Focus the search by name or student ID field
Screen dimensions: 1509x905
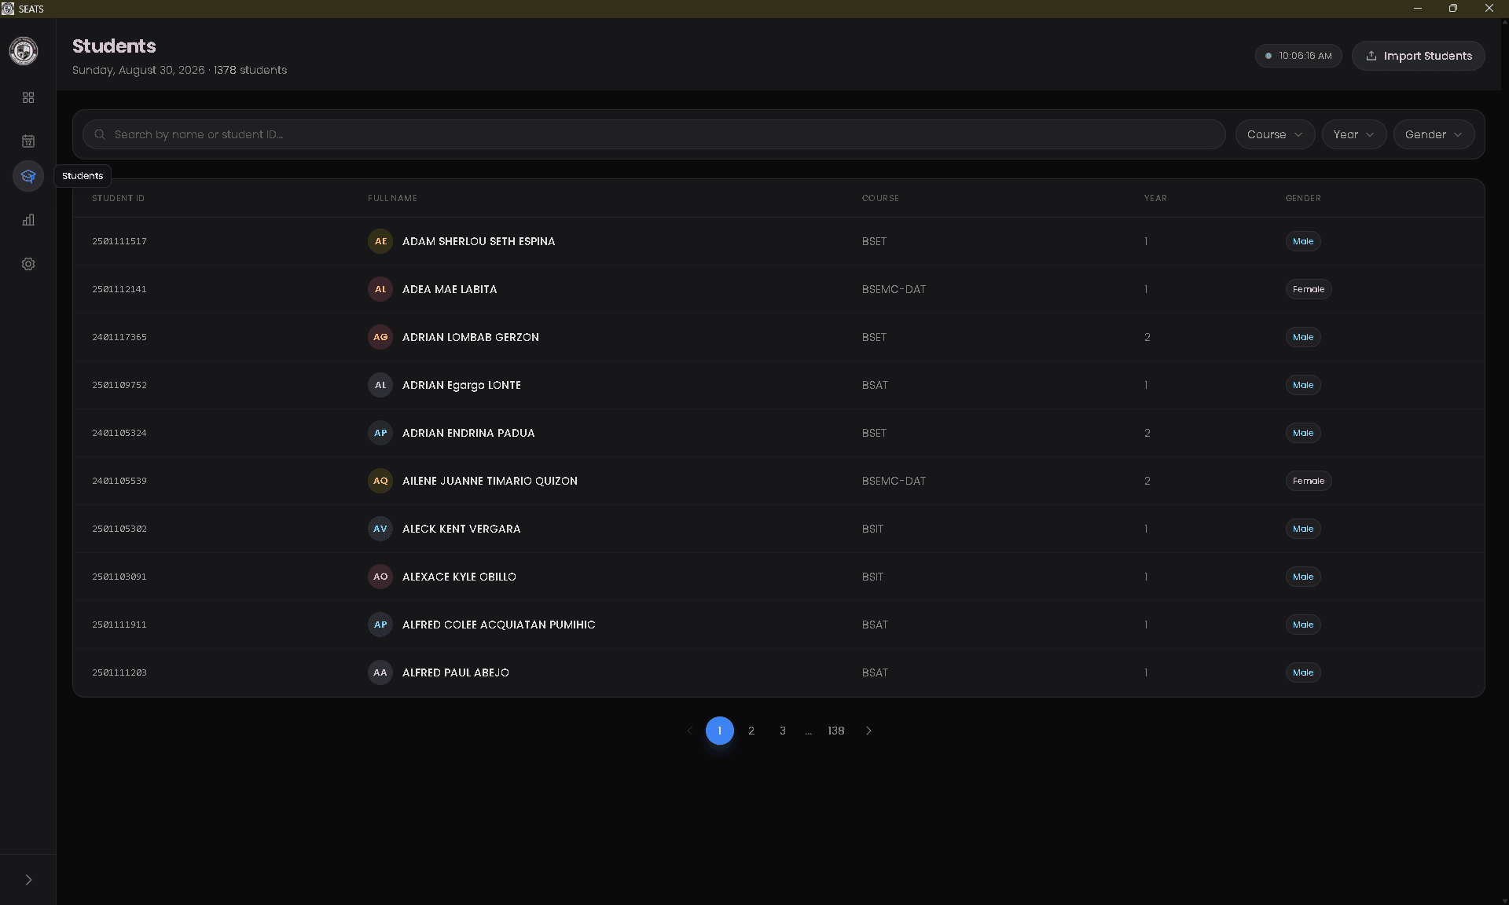(654, 134)
